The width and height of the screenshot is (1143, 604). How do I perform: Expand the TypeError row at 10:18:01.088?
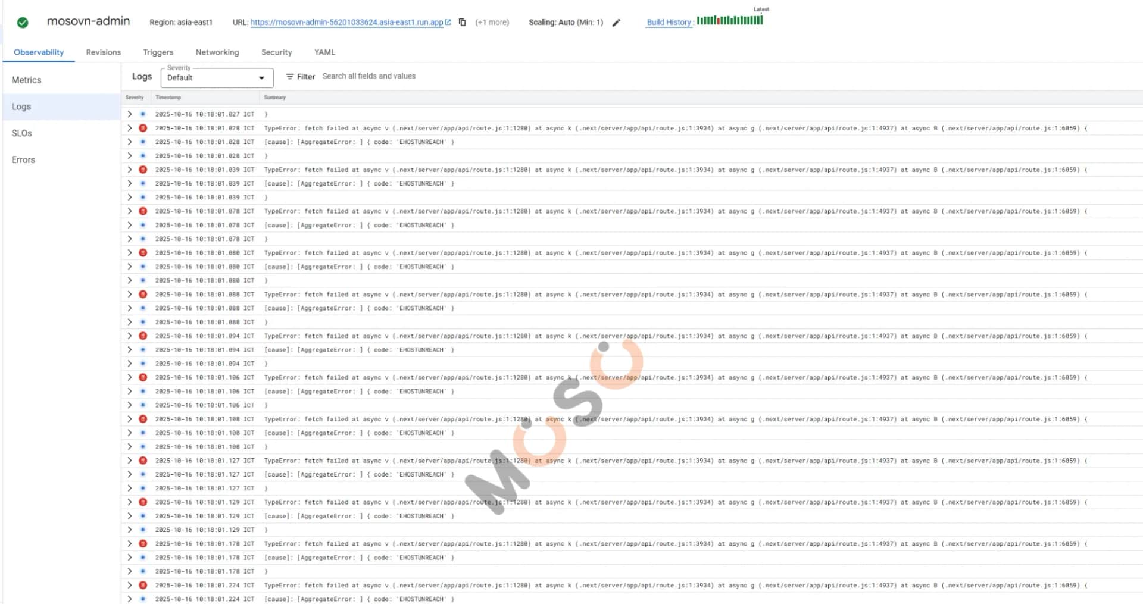129,295
